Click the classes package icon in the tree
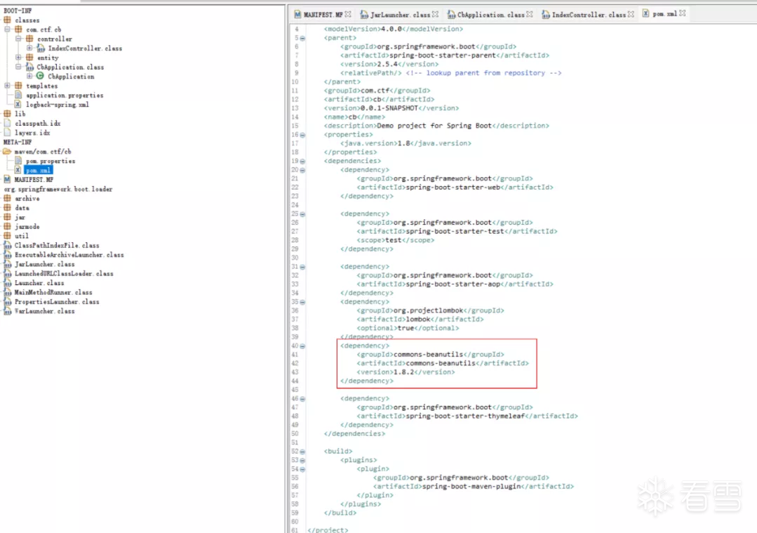This screenshot has height=533, width=757. click(x=7, y=20)
